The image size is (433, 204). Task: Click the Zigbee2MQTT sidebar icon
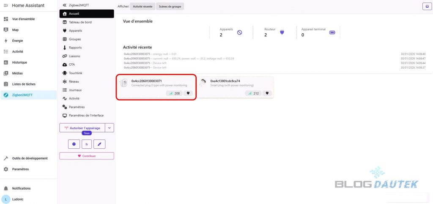point(6,95)
